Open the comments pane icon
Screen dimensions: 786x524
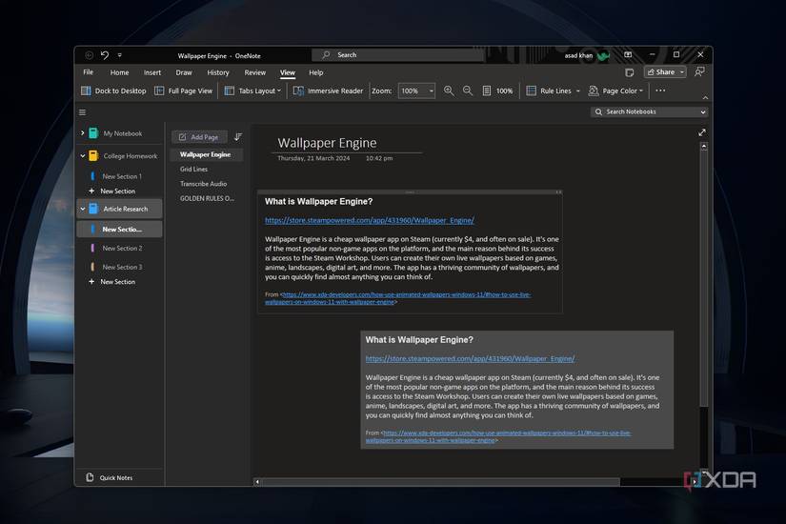(699, 72)
